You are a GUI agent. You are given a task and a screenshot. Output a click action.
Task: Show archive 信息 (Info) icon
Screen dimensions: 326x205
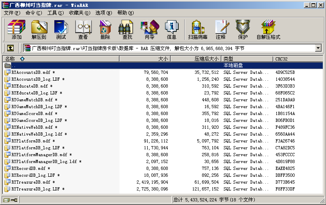tap(171, 30)
